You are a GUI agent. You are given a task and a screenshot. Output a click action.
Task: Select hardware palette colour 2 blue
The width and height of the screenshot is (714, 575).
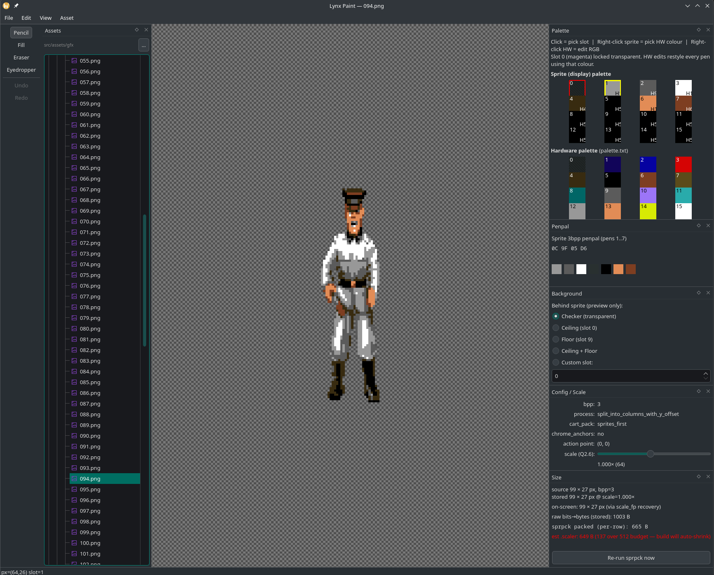[x=648, y=164]
